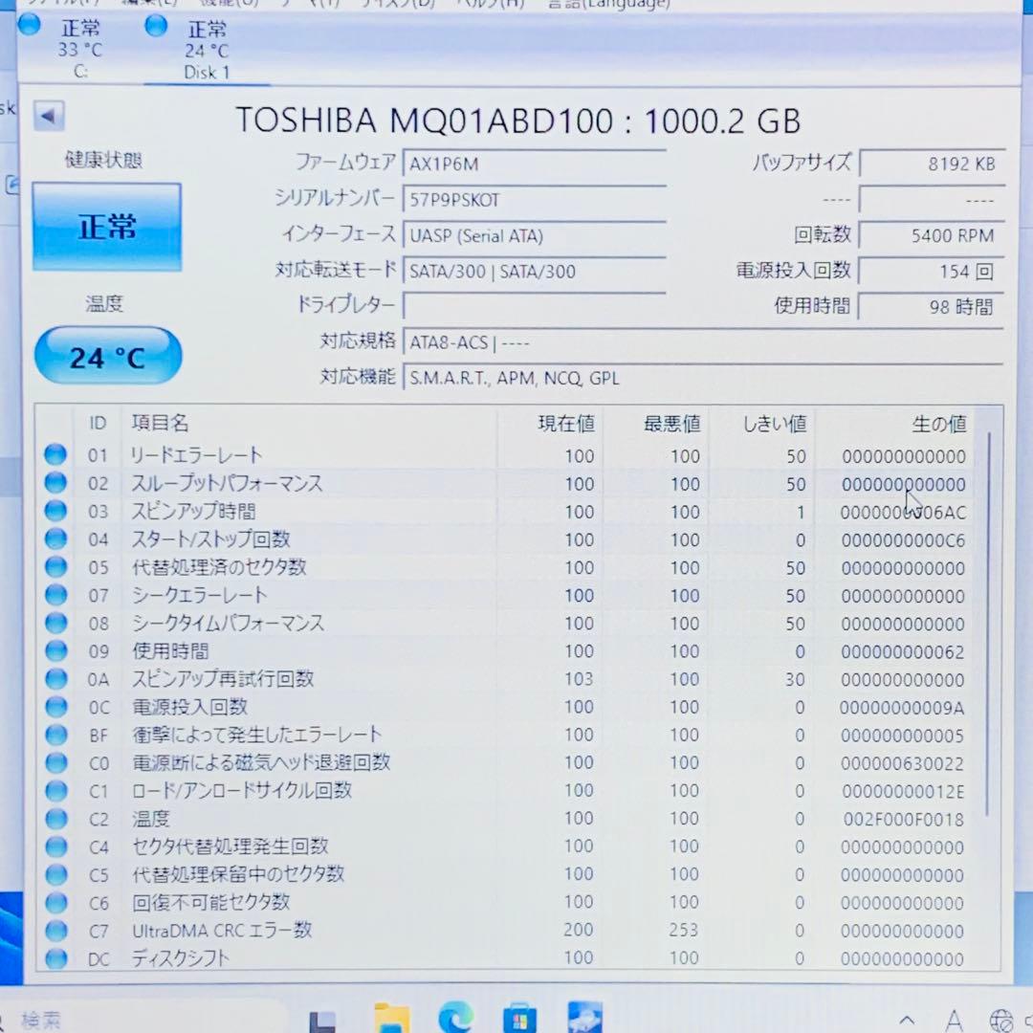Click status icon for attribute 03 スピンアップ時間
This screenshot has height=1033, width=1033.
(55, 511)
